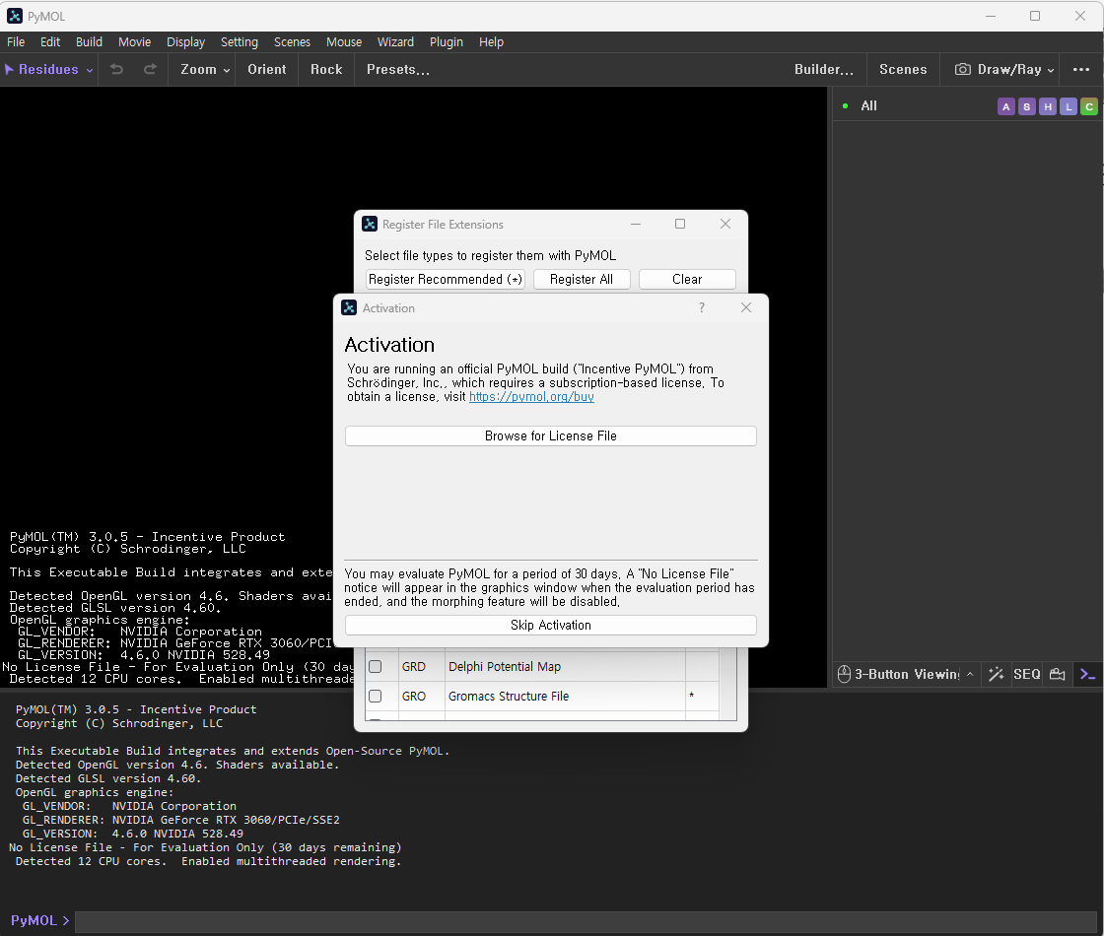Screen dimensions: 1104x936
Task: Expand the Zoom dropdown
Action: 227,70
